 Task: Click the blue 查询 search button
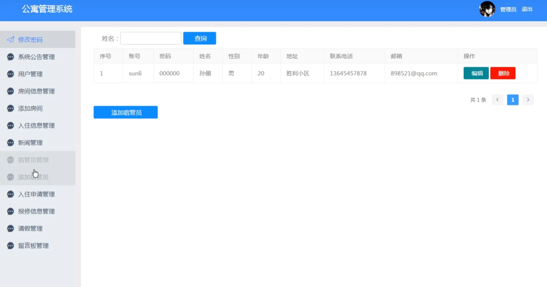[x=200, y=38]
